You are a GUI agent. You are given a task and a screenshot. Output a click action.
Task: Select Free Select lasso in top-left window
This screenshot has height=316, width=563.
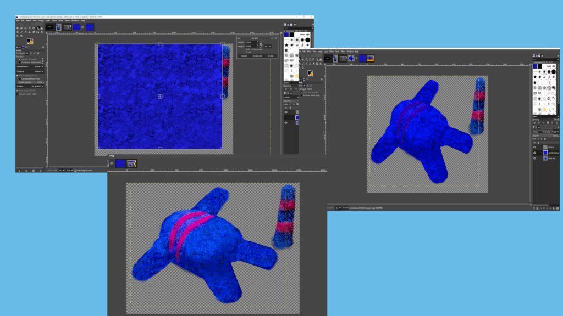[x=25, y=29]
